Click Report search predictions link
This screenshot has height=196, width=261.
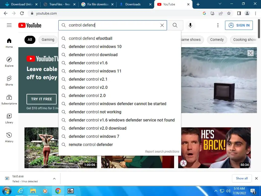tap(162, 152)
